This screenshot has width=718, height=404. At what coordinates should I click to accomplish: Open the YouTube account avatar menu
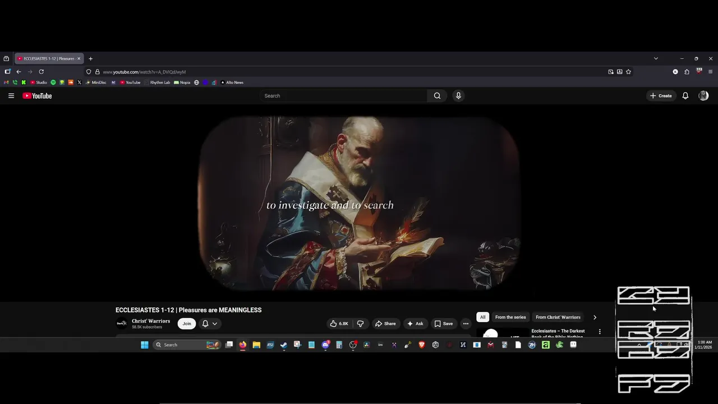(x=703, y=96)
